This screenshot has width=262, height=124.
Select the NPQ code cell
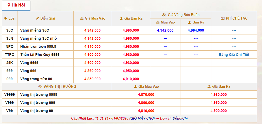pyautogui.click(x=9, y=47)
